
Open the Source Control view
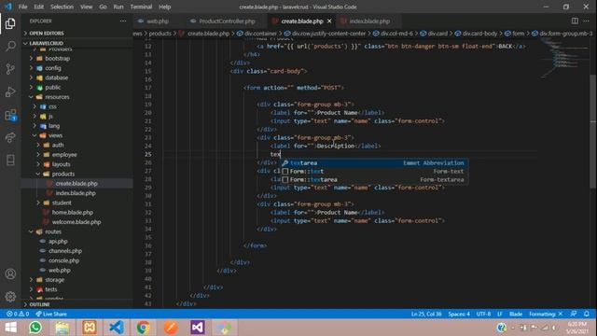point(10,69)
